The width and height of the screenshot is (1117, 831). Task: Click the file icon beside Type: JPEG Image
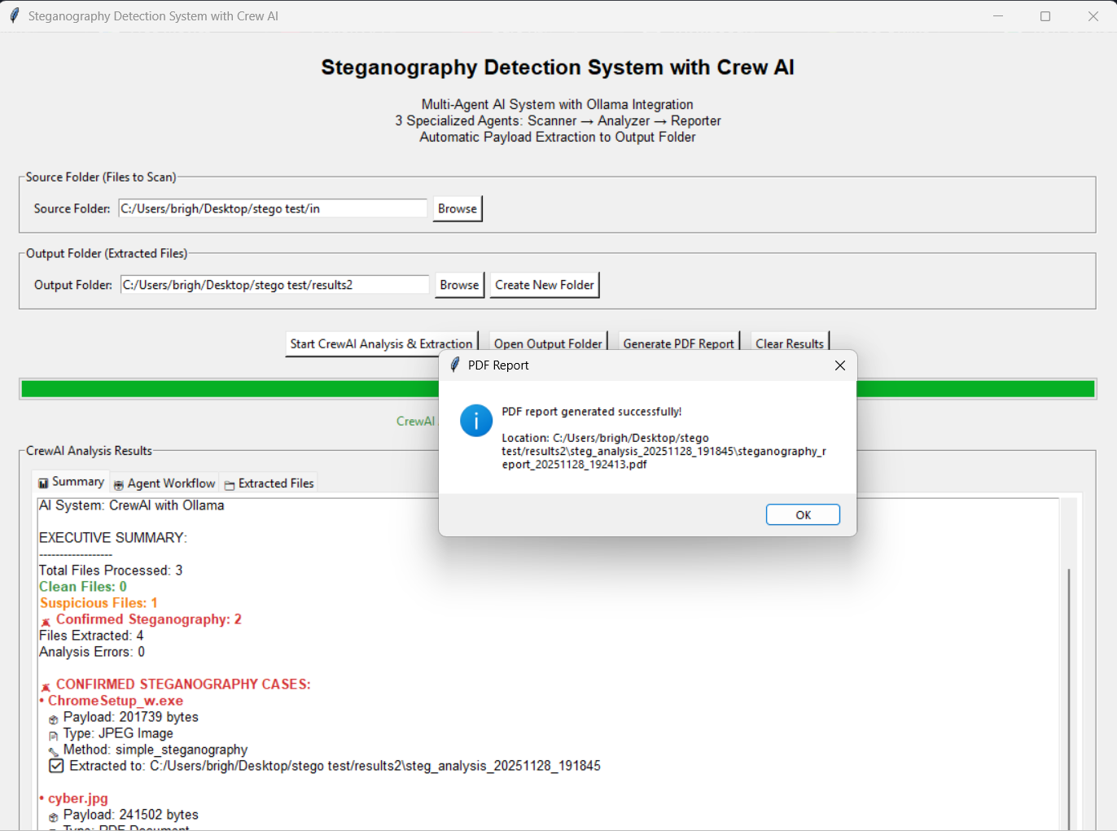click(54, 735)
